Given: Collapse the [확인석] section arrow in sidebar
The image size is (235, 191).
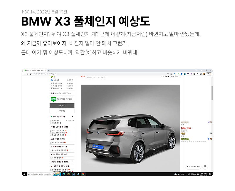Looking at the screenshot, I should click(x=73, y=162).
